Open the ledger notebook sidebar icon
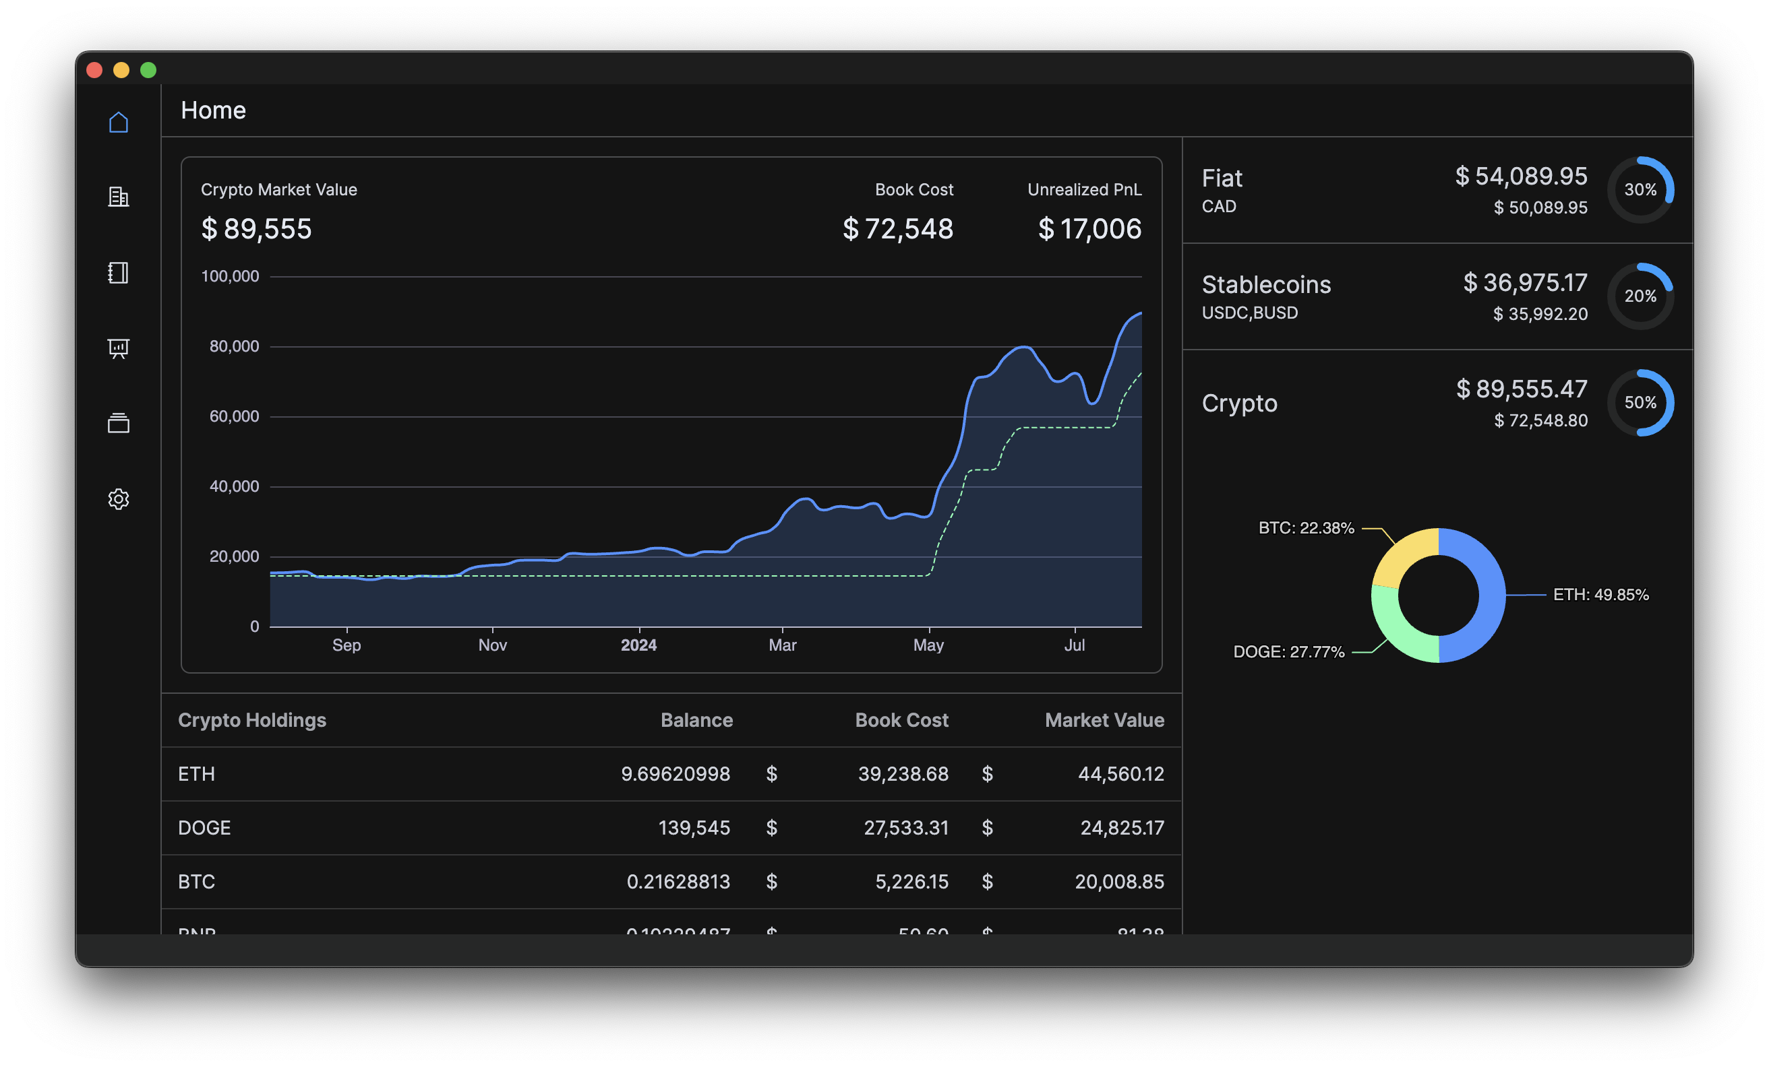 pos(119,273)
